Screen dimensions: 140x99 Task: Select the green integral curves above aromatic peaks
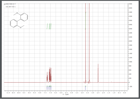49,26
